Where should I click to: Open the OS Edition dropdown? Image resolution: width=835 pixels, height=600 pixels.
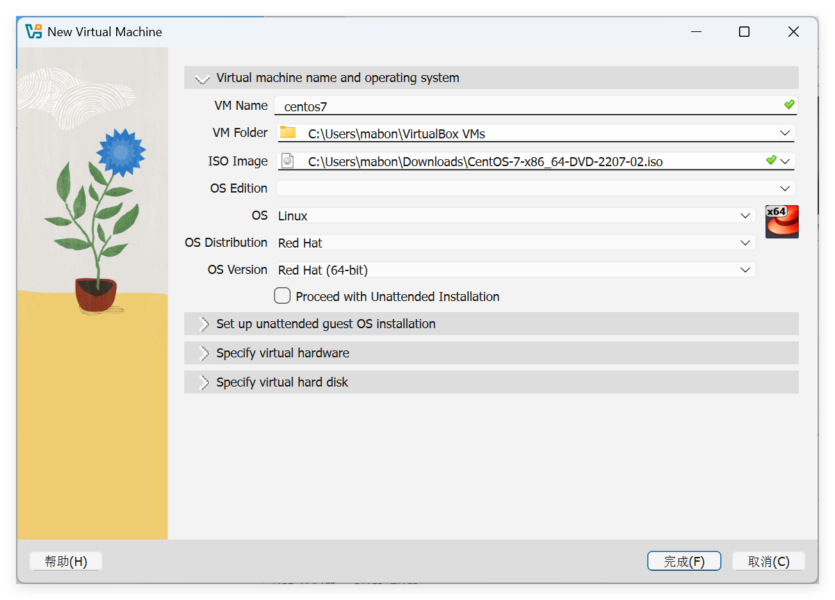[785, 188]
